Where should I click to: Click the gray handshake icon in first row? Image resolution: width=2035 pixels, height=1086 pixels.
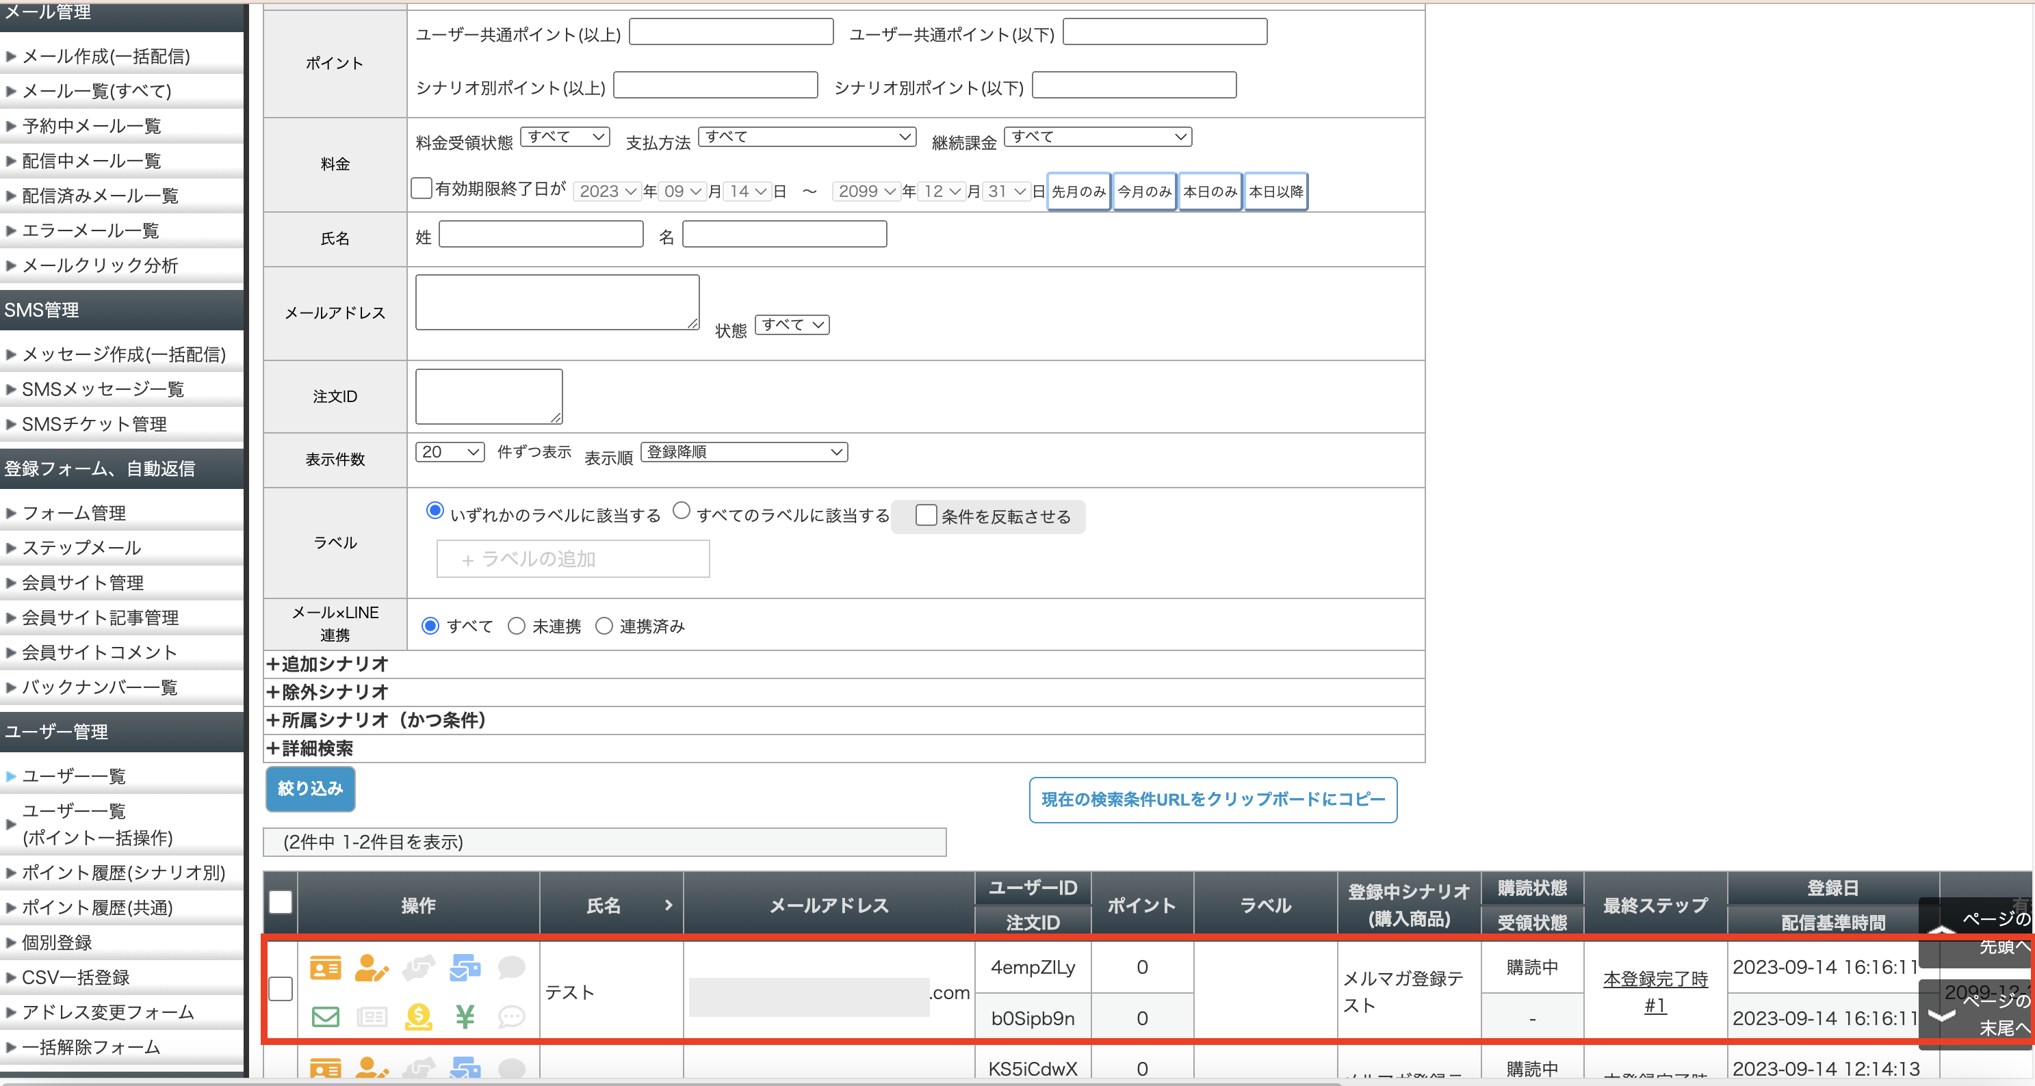(x=418, y=967)
